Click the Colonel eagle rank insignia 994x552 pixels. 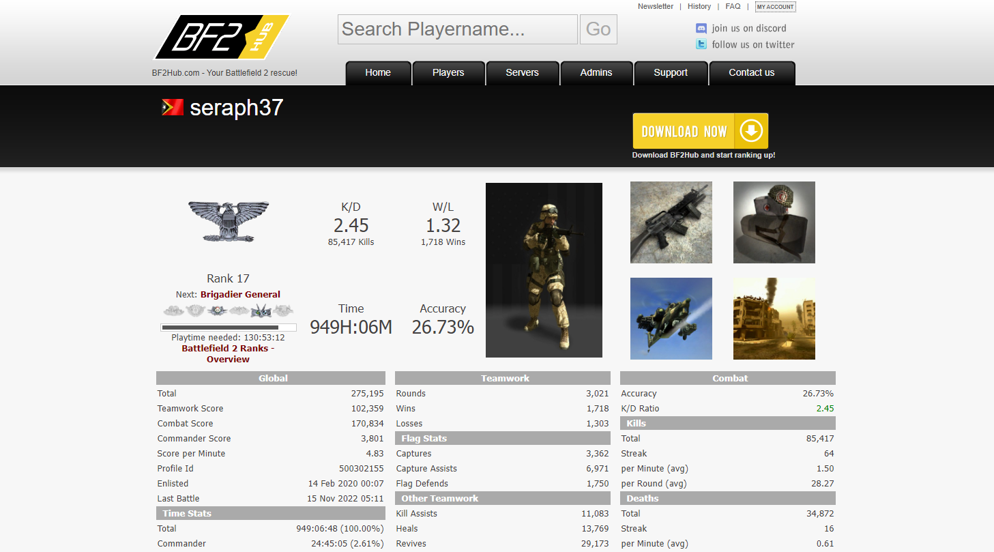(229, 220)
